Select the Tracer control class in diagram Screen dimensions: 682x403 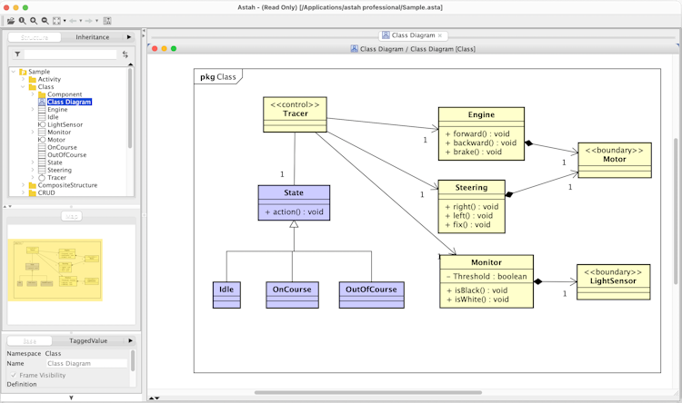pyautogui.click(x=295, y=114)
